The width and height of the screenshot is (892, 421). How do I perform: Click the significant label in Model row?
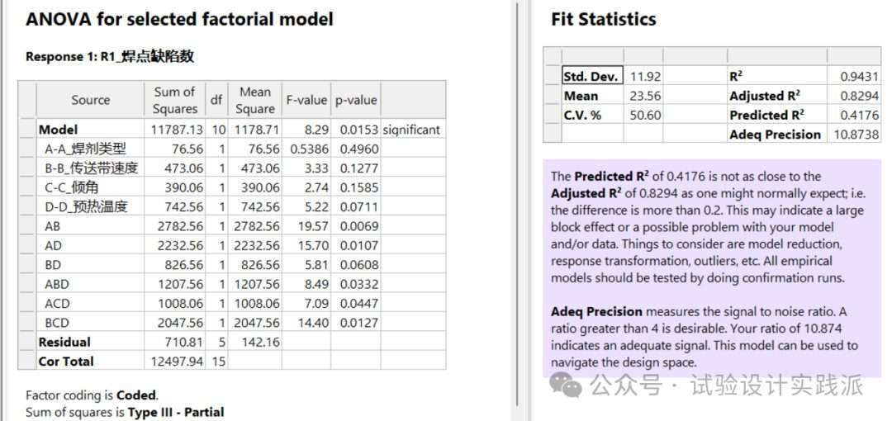pyautogui.click(x=411, y=130)
